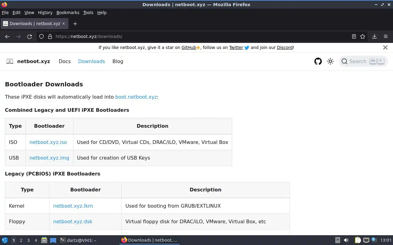Click the 'Used for creation of USB Keys' cell
The width and height of the screenshot is (393, 245).
153,158
